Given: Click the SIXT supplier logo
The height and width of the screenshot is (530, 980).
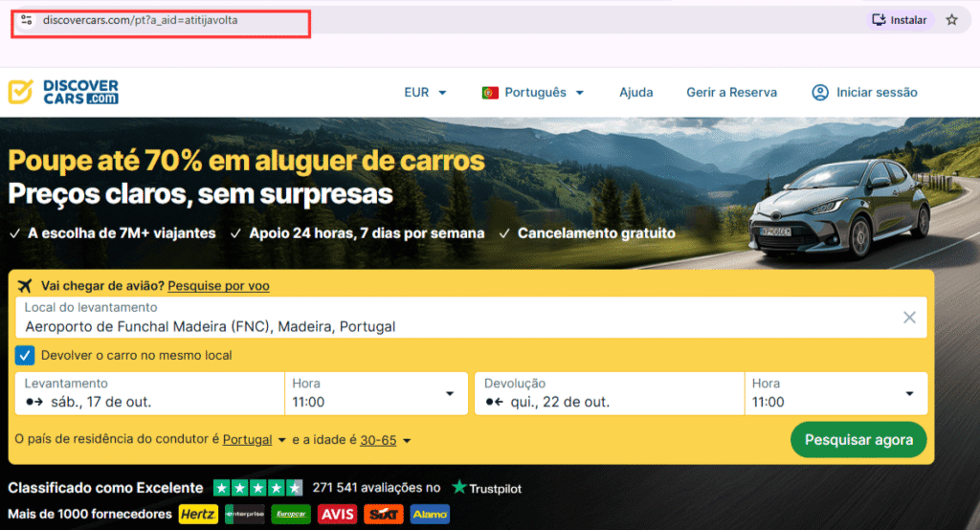Looking at the screenshot, I should [x=383, y=515].
